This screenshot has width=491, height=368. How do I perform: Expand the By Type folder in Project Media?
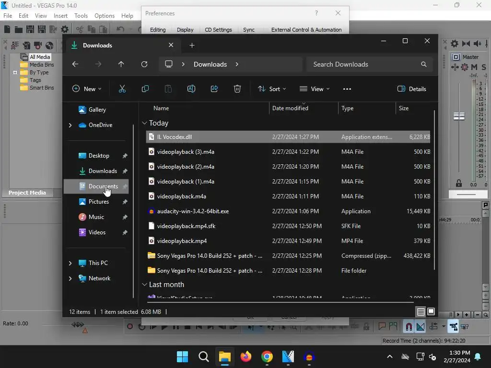click(x=15, y=72)
